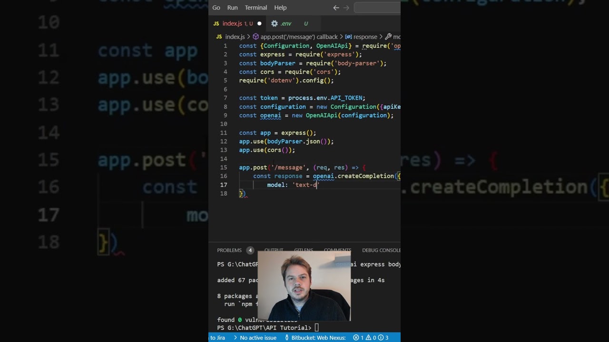
Task: Click the Bitbucket pipeline icon in status bar
Action: [x=287, y=338]
